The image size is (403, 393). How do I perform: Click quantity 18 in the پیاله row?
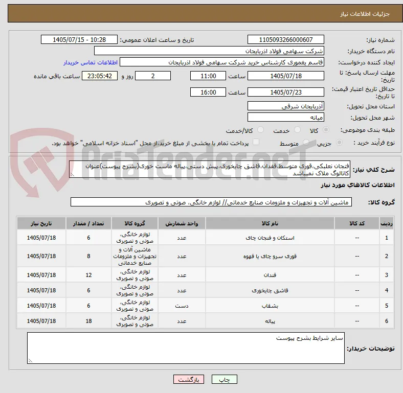pyautogui.click(x=88, y=321)
